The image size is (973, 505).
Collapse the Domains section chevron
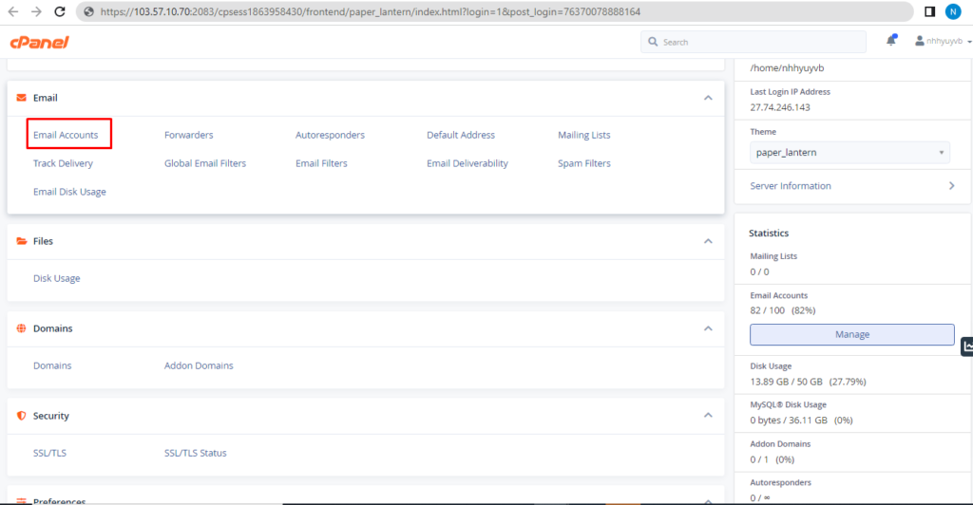[x=707, y=328]
